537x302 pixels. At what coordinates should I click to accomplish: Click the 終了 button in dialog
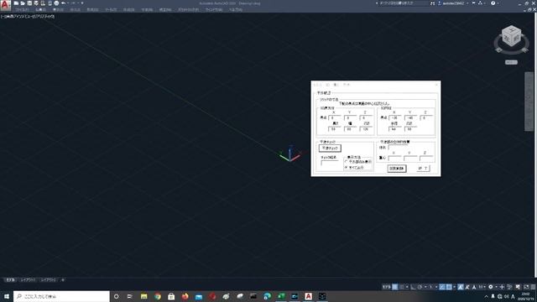point(423,169)
